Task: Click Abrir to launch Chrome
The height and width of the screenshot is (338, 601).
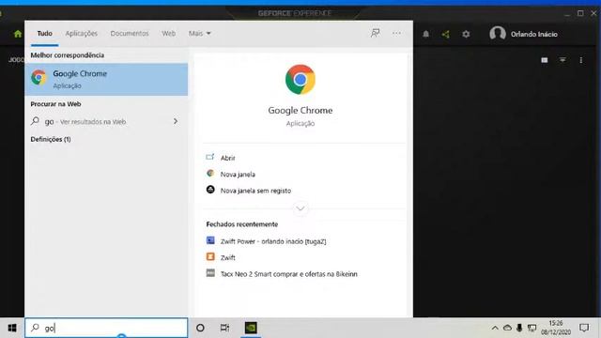Action: pos(227,158)
